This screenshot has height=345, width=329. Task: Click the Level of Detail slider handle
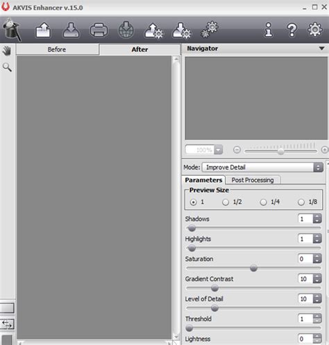[214, 308]
